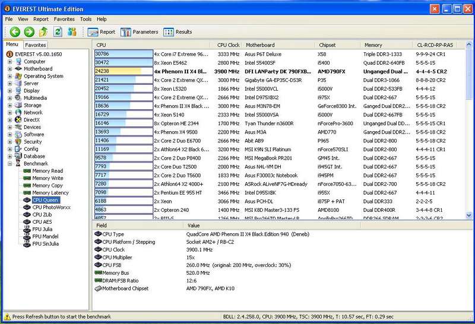Click results list scroll down arrow
Image resolution: width=475 pixels, height=324 pixels.
click(468, 215)
